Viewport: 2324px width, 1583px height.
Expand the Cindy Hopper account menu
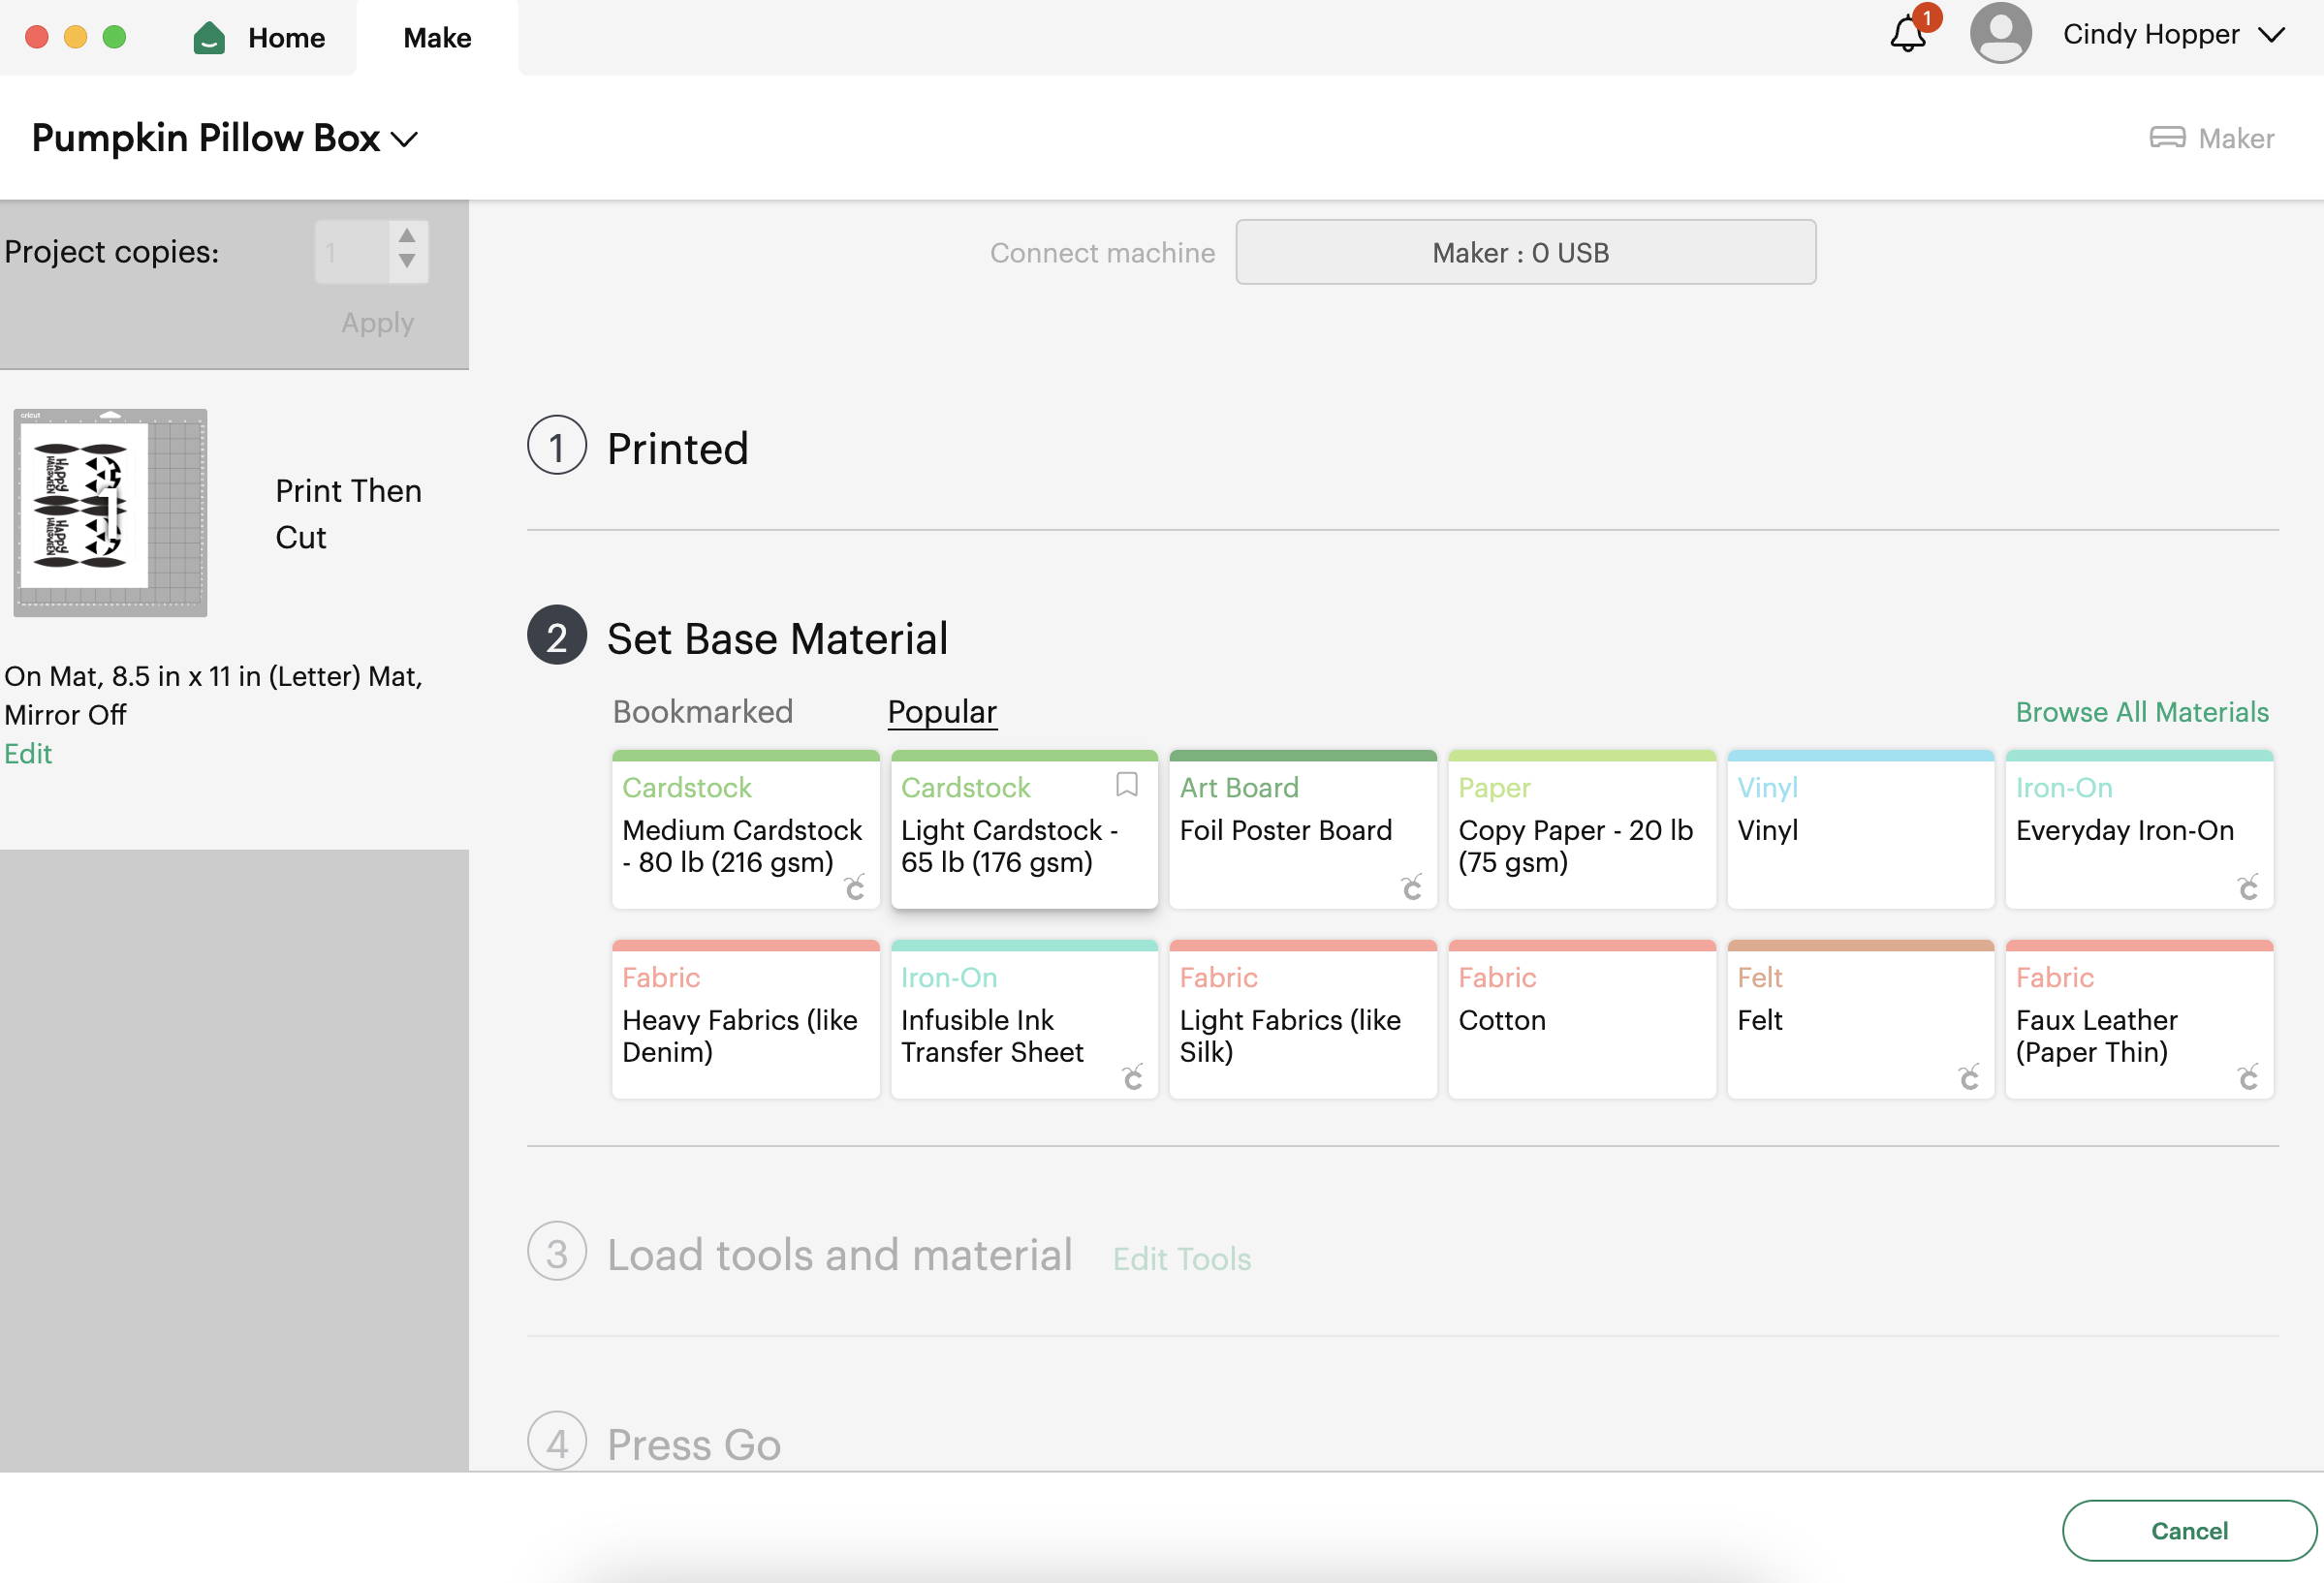pyautogui.click(x=2272, y=35)
